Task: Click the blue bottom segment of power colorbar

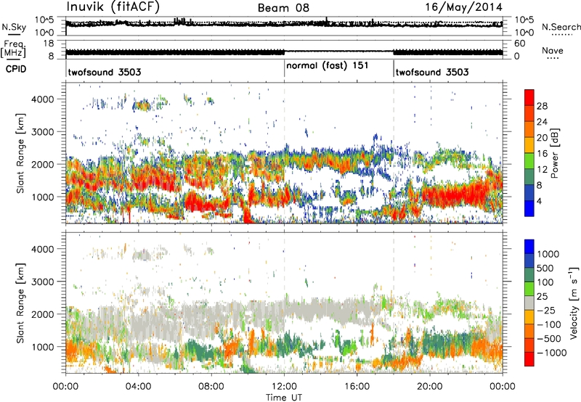Action: [529, 208]
